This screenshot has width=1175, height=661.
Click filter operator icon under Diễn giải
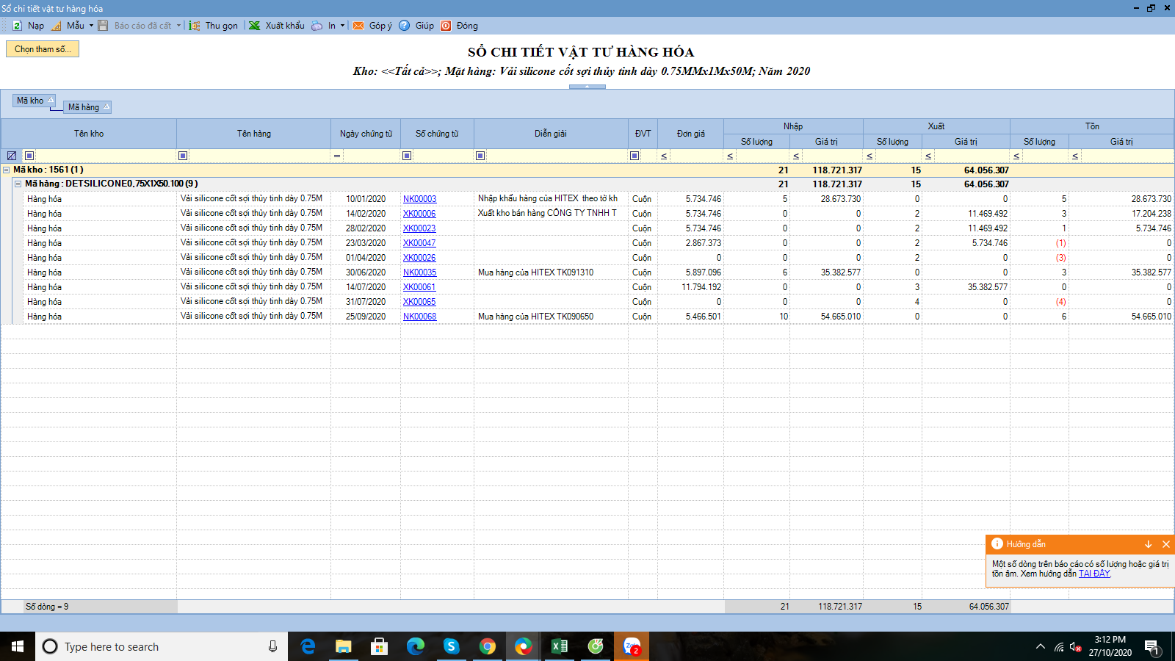[480, 156]
